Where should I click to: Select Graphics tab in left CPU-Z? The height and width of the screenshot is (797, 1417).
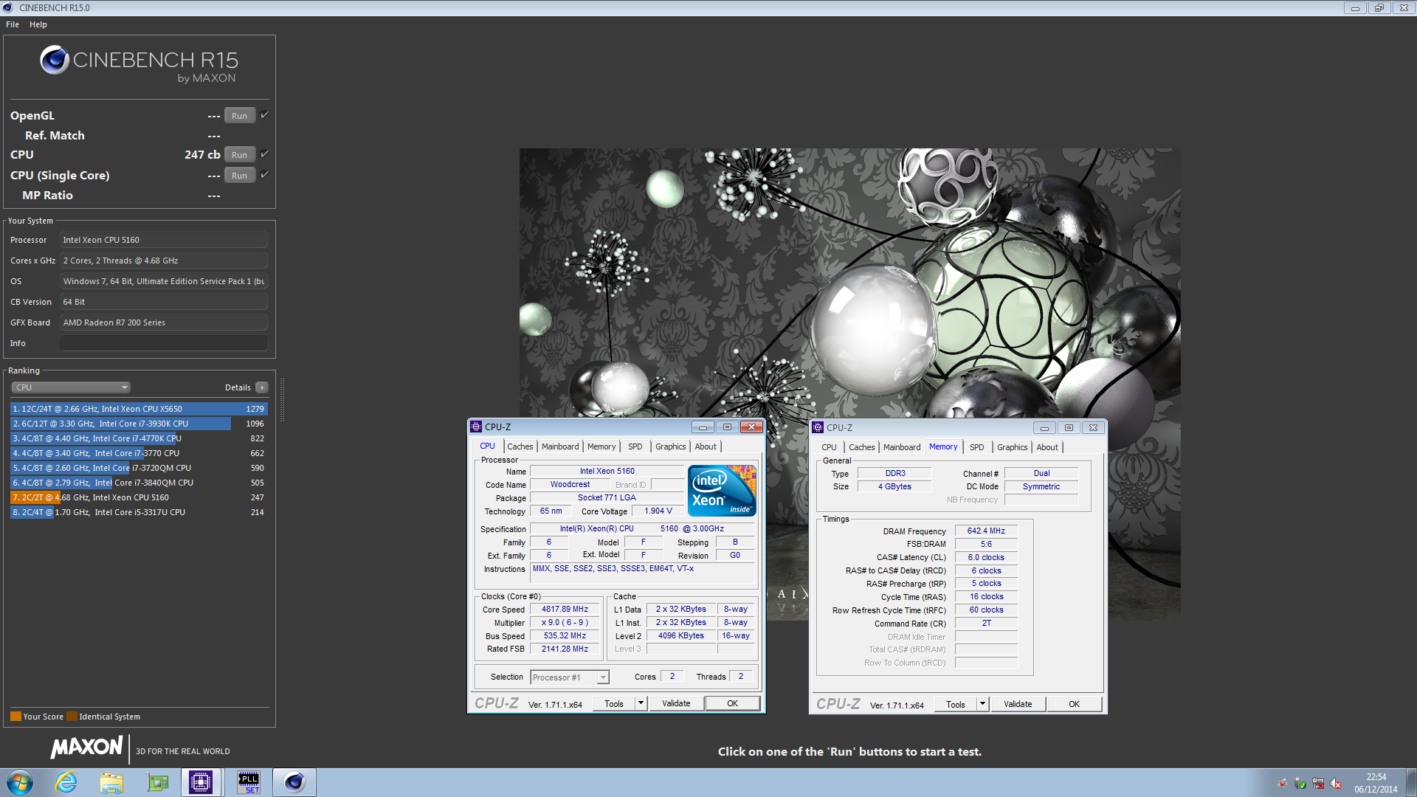pyautogui.click(x=671, y=446)
